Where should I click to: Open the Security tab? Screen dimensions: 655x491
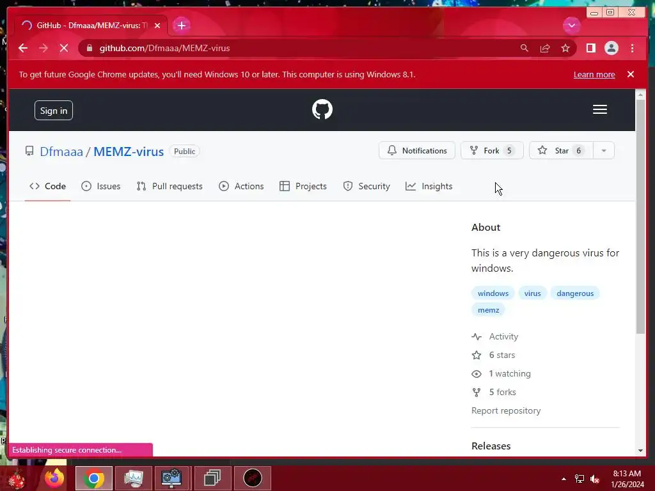tap(367, 186)
